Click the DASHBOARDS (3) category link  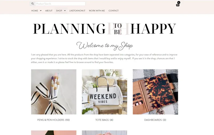(x=155, y=120)
